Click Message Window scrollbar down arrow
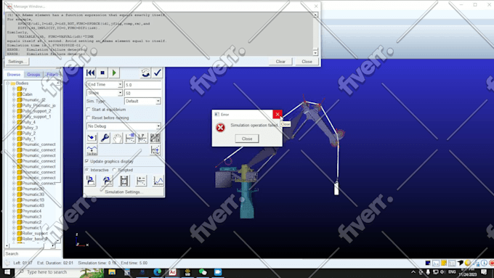 click(x=315, y=52)
